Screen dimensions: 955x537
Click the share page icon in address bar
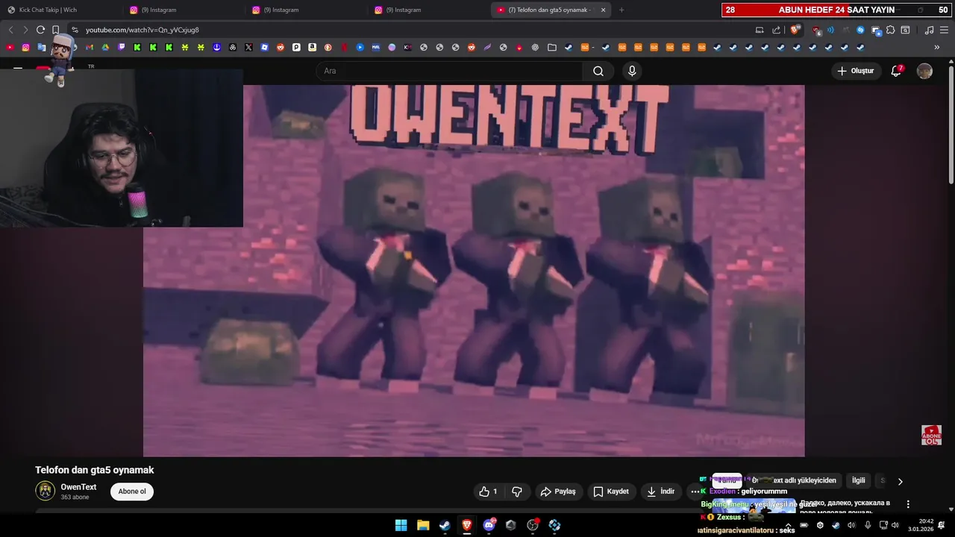click(776, 30)
